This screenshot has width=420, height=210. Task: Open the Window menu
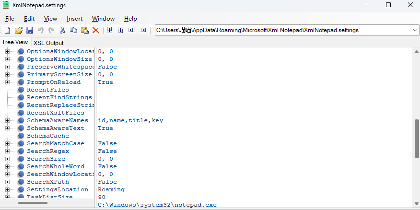(103, 19)
